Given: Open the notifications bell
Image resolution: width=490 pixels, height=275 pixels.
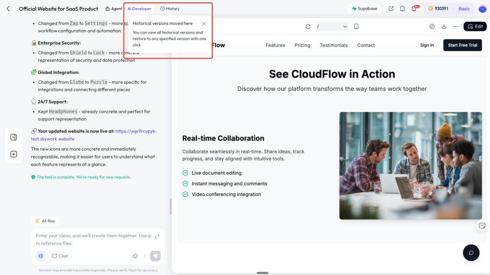Looking at the screenshot, I should coord(414,9).
